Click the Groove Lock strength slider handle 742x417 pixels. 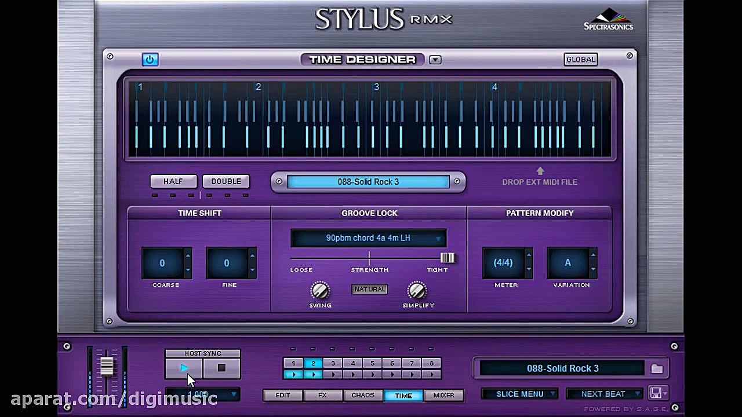[x=448, y=258]
